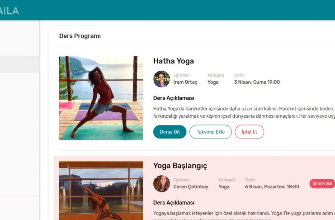Add Hatha Yoga class via Takvime Ekle
The height and width of the screenshot is (220, 335).
coord(210,132)
